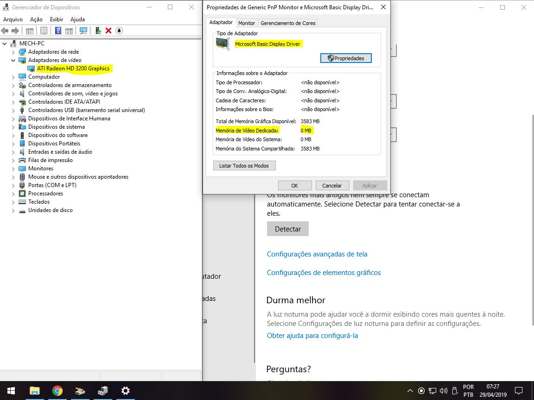
Task: Click the Update driver toolbar icon
Action: pyautogui.click(x=98, y=31)
